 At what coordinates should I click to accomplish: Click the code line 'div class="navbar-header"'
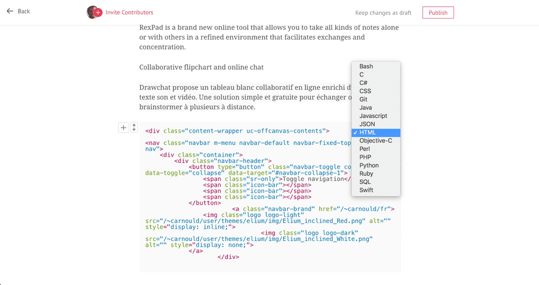click(223, 161)
